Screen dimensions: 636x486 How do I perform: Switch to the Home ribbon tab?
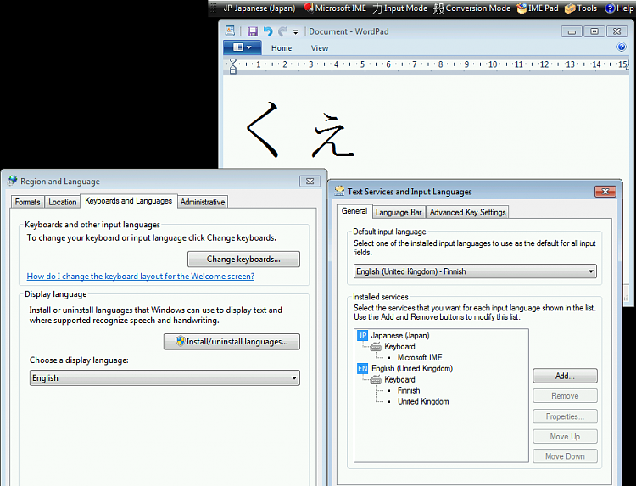[282, 47]
